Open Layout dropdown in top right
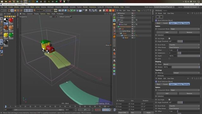The height and width of the screenshot is (114, 202). (x=192, y=7)
